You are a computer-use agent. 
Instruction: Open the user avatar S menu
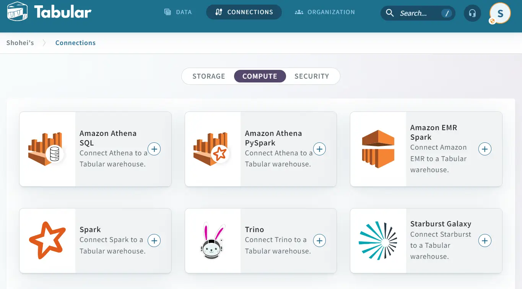click(x=500, y=13)
